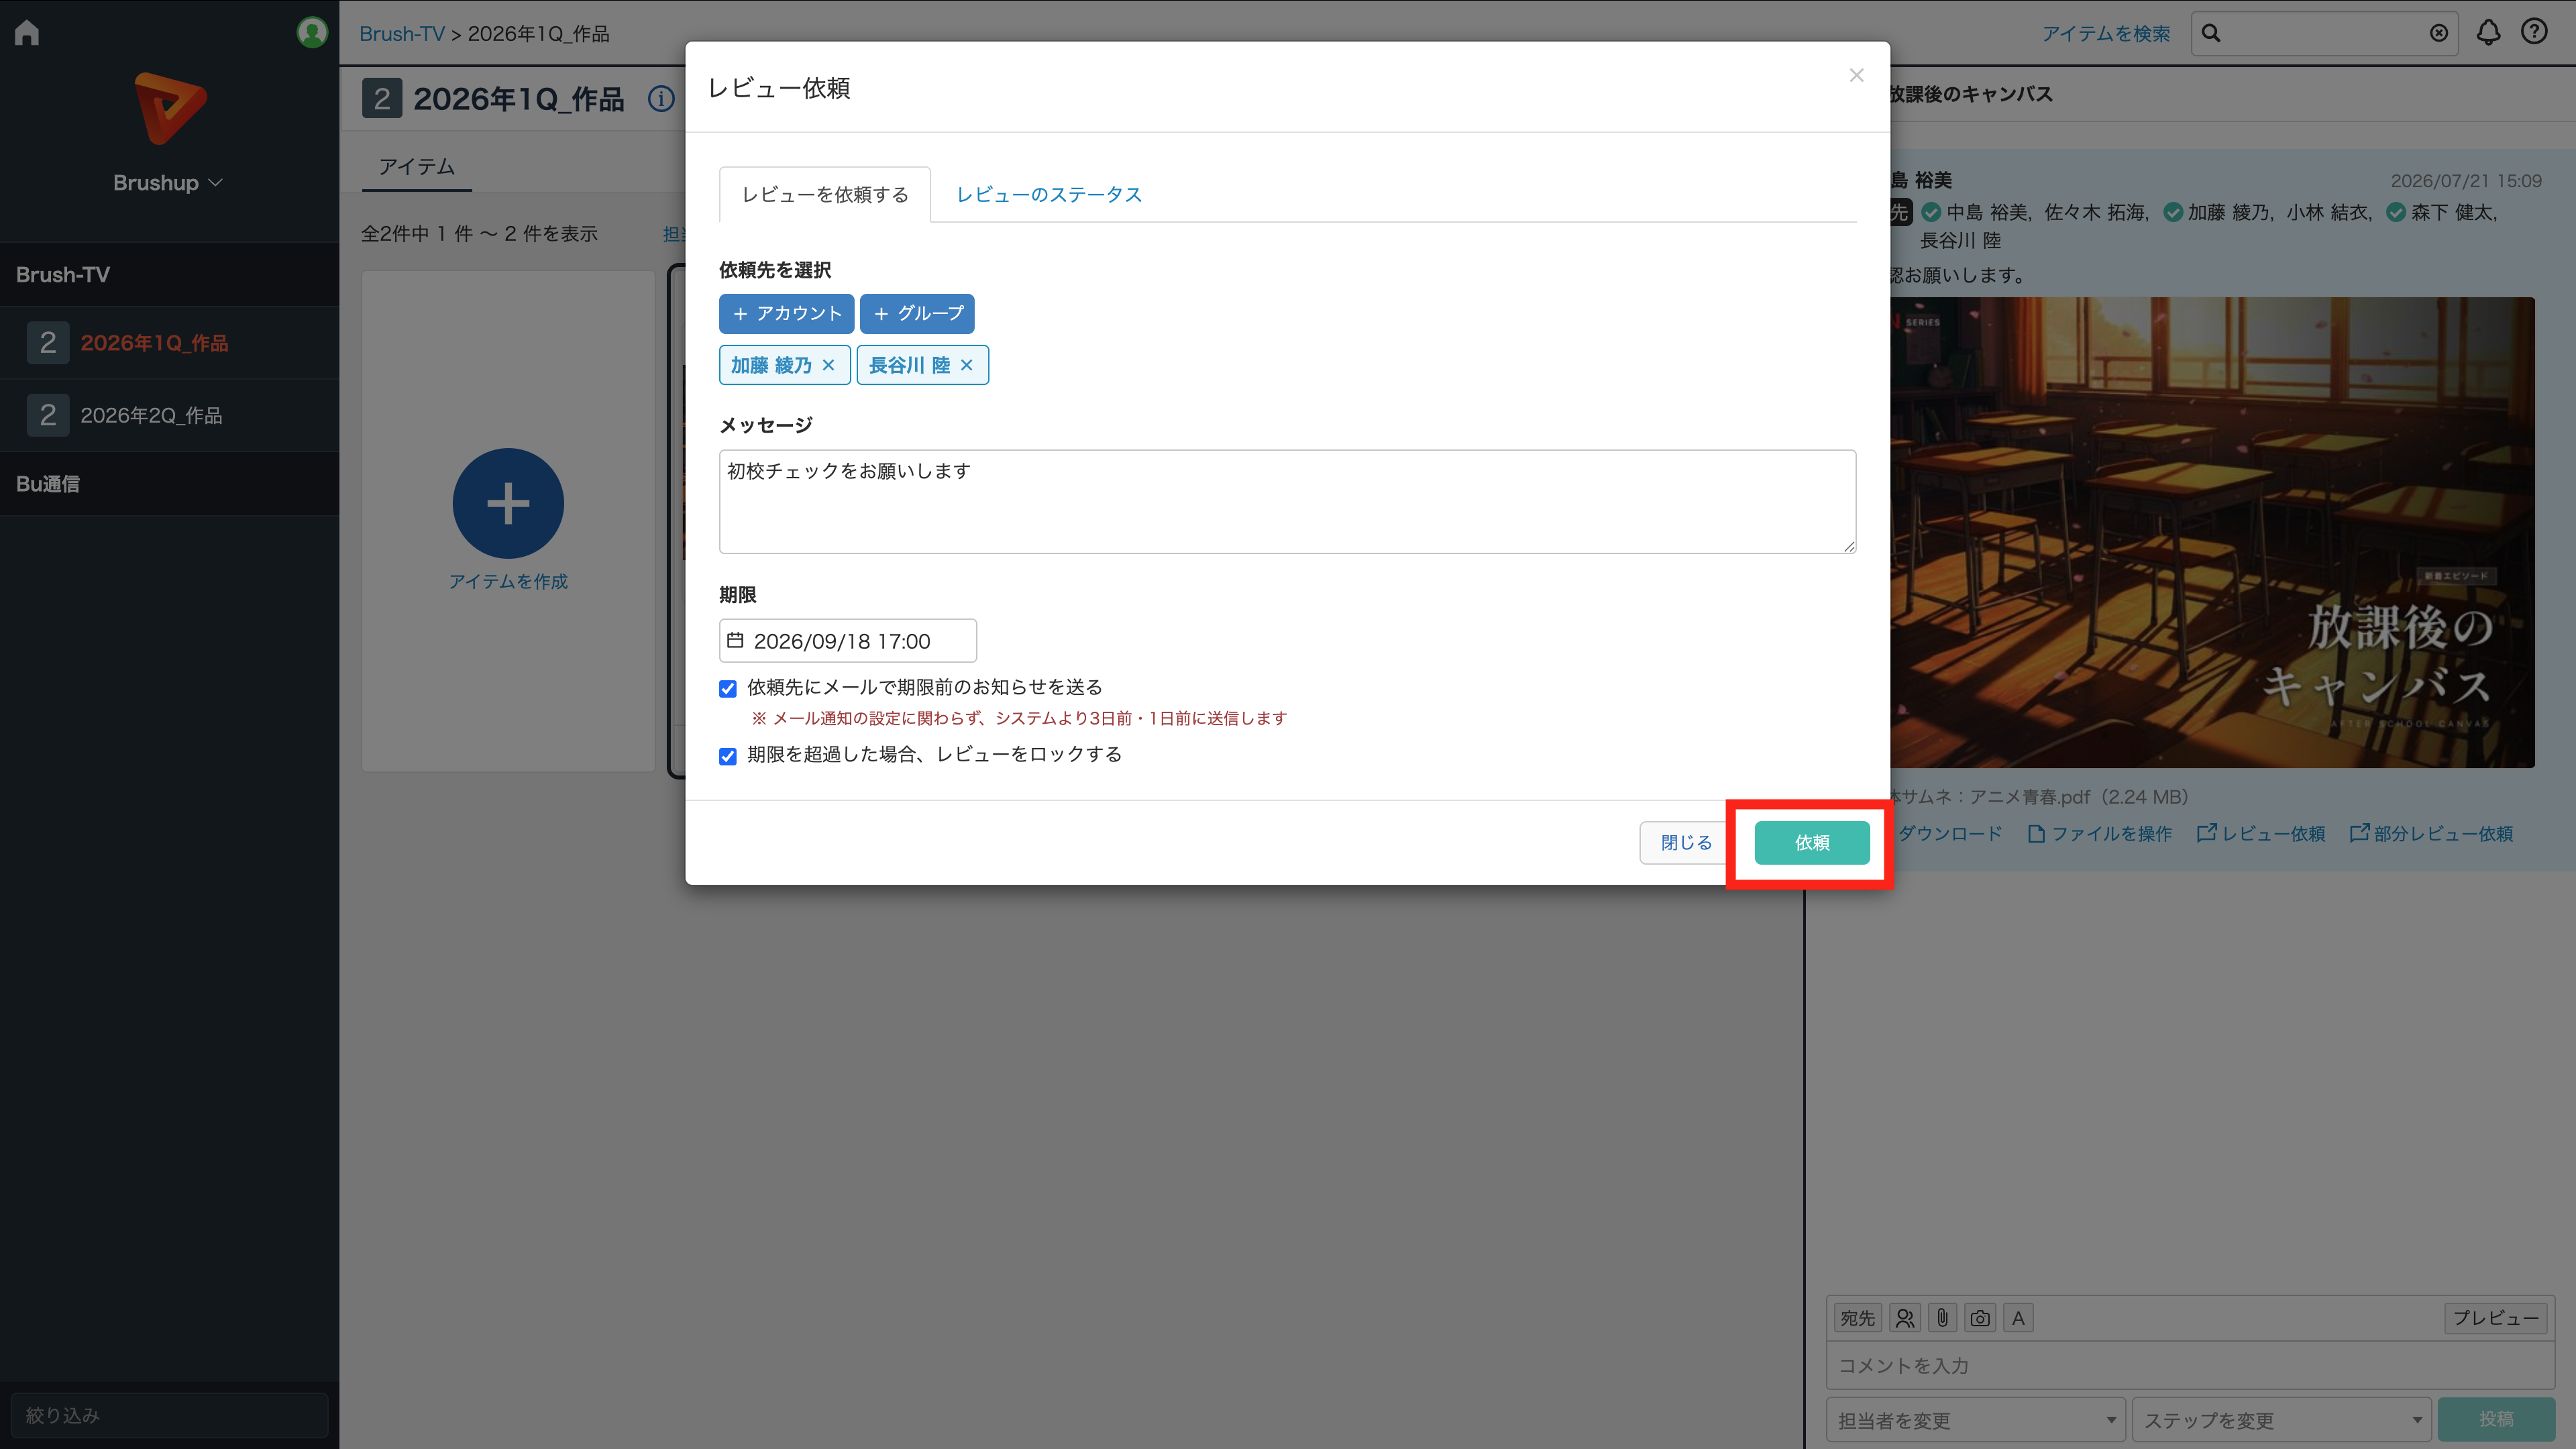This screenshot has height=1449, width=2576.
Task: Click the Brush-TV breadcrumb link
Action: (402, 34)
